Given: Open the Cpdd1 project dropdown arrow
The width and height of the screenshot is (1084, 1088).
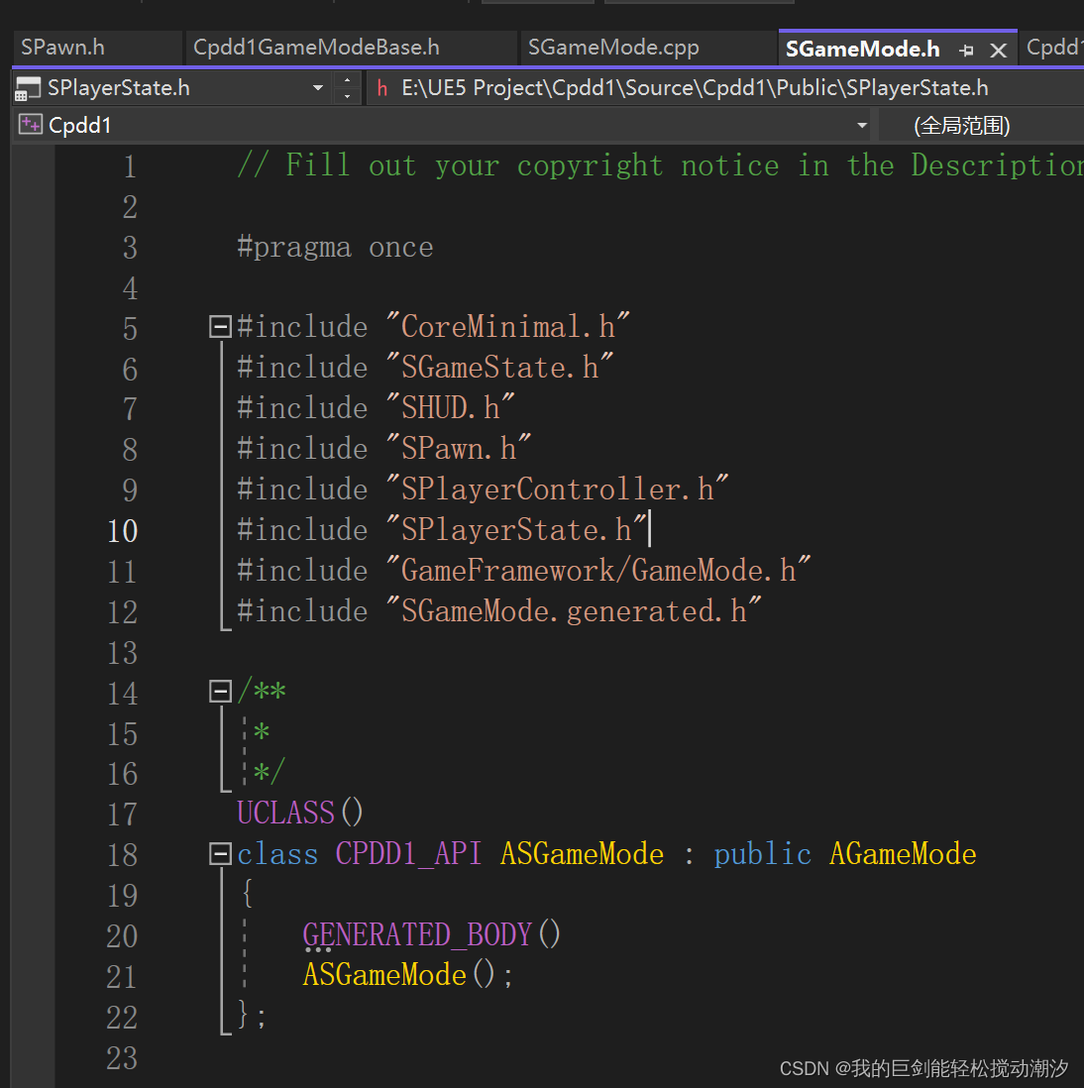Looking at the screenshot, I should point(861,125).
